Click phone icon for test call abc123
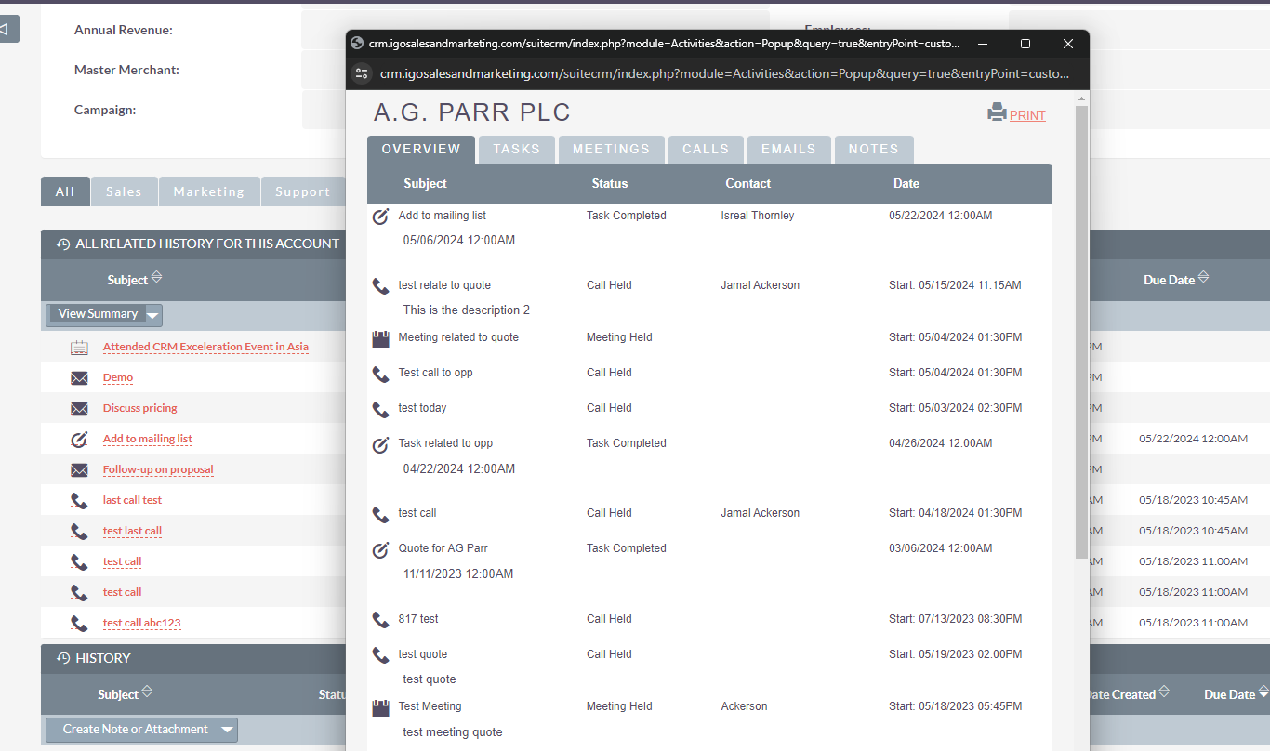 (79, 624)
